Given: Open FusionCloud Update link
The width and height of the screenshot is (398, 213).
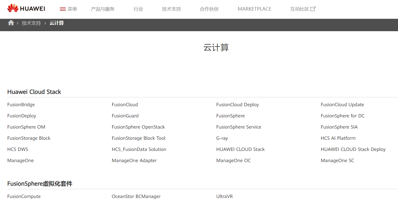Looking at the screenshot, I should [342, 105].
